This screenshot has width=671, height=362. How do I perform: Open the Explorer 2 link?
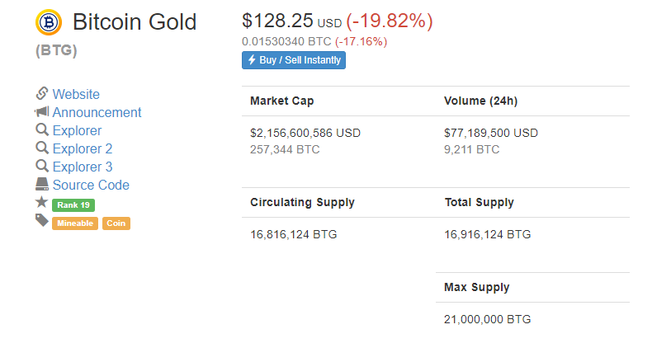pos(83,148)
